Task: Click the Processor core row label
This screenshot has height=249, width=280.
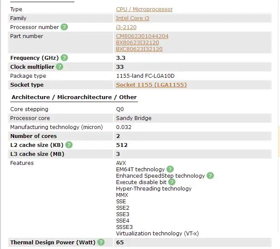Action: pyautogui.click(x=30, y=118)
